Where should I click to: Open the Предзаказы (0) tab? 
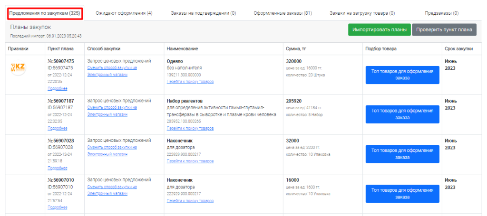pos(442,13)
